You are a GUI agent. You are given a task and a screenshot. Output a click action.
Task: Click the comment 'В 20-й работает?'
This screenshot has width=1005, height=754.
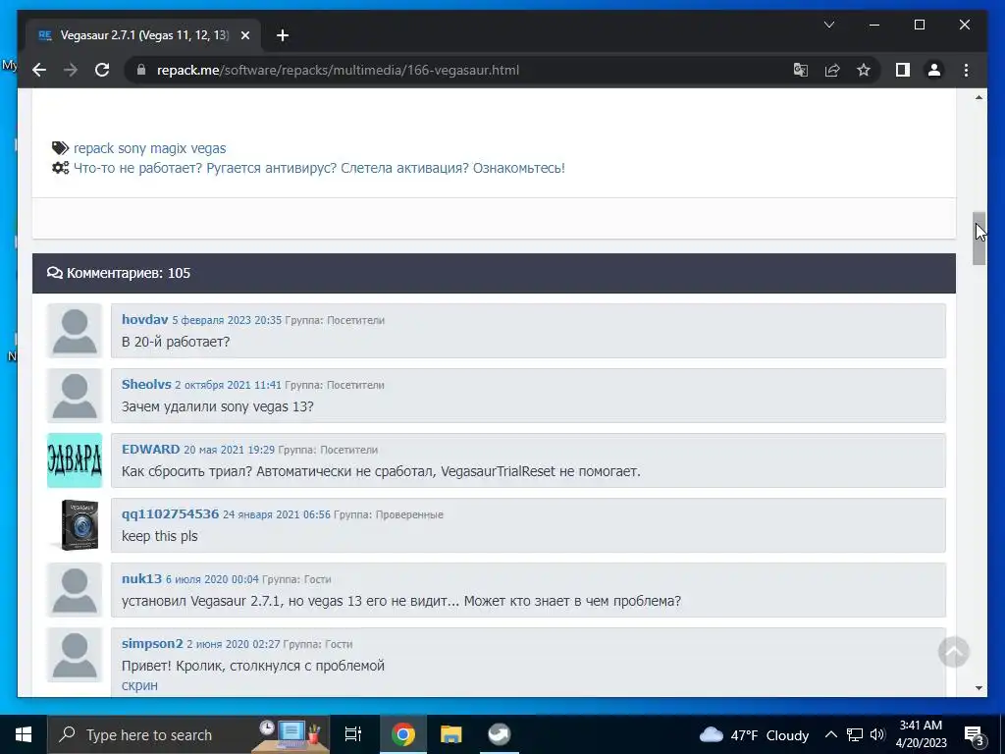176,342
